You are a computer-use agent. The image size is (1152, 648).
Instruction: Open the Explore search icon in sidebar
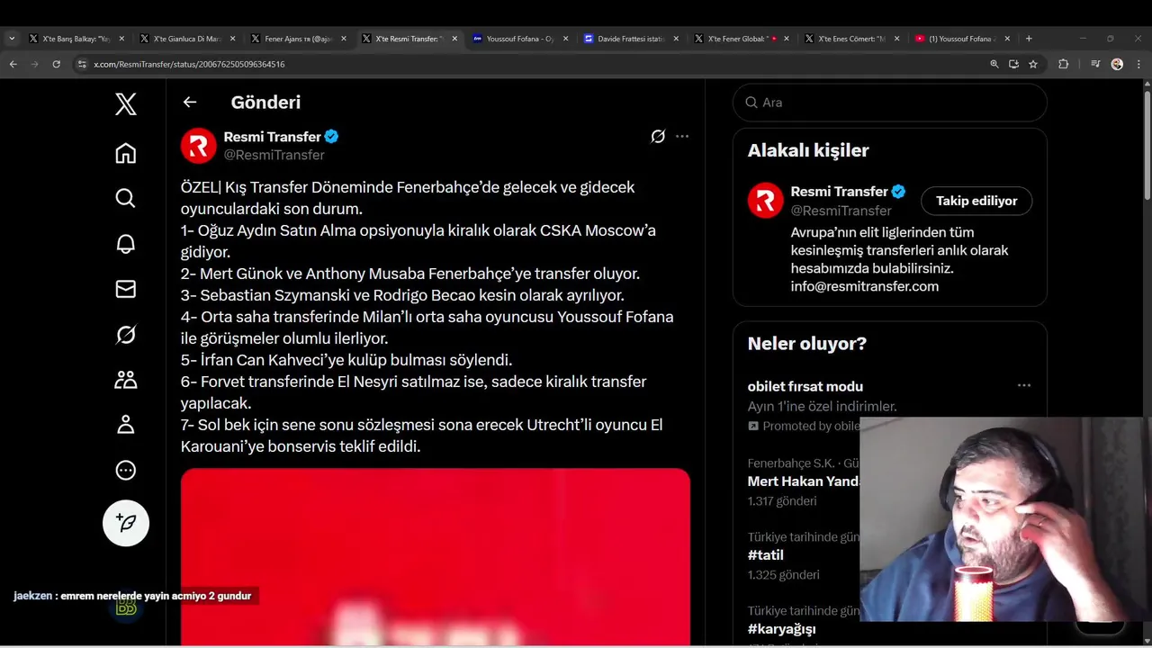[x=126, y=198]
